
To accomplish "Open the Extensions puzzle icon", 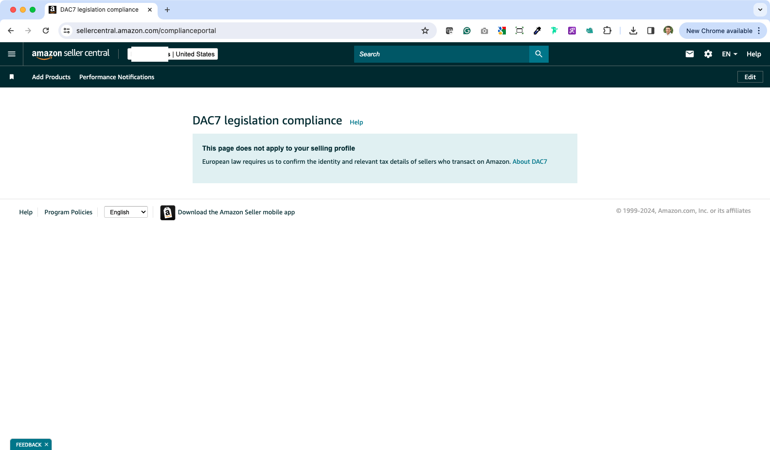I will tap(607, 31).
